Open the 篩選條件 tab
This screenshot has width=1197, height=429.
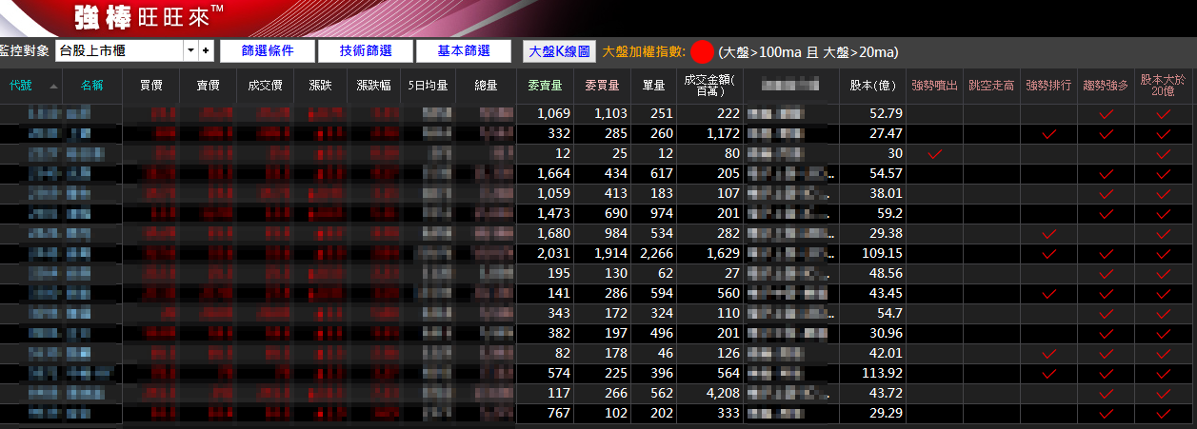[x=267, y=51]
